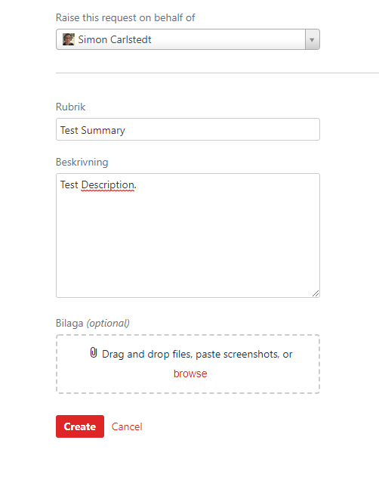Select the Simon Carlstedt combo box
Screen dimensions: 379x499
188,39
